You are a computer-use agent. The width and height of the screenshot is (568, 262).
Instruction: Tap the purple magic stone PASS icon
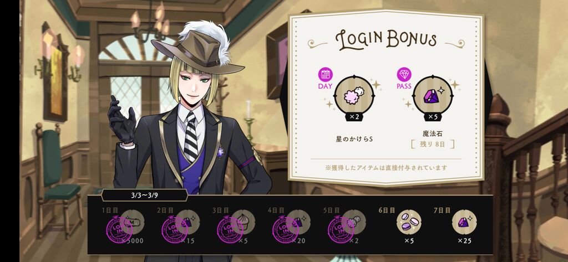(433, 96)
